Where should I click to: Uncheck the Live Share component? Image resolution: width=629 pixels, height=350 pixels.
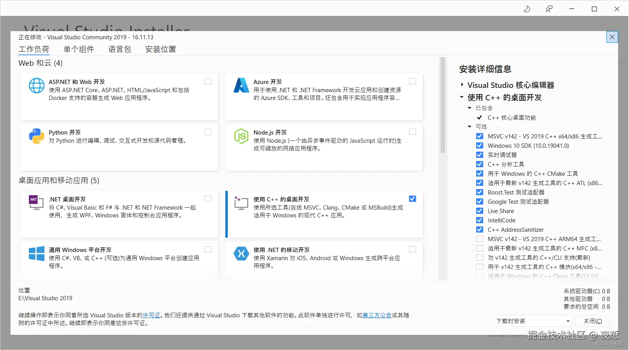479,211
